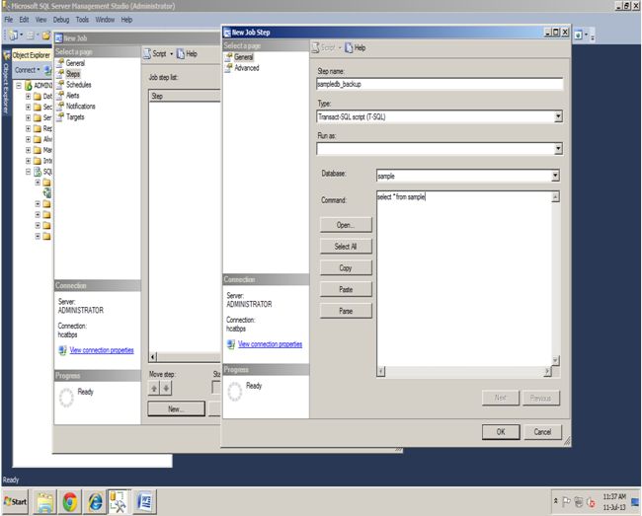Image resolution: width=642 pixels, height=516 pixels.
Task: Open Internet Explorer from taskbar
Action: [x=96, y=502]
